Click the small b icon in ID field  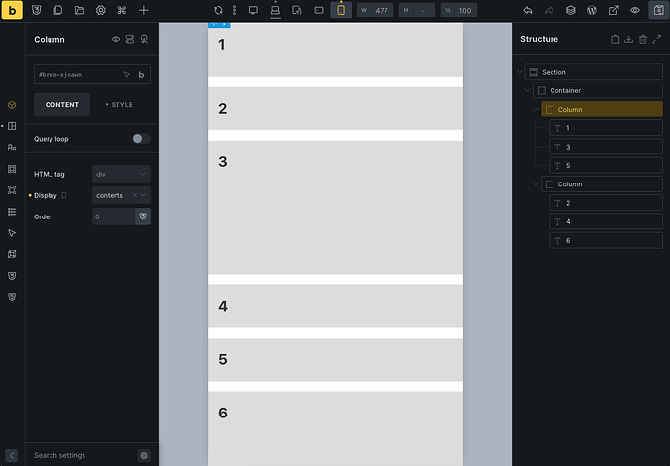[x=141, y=75]
